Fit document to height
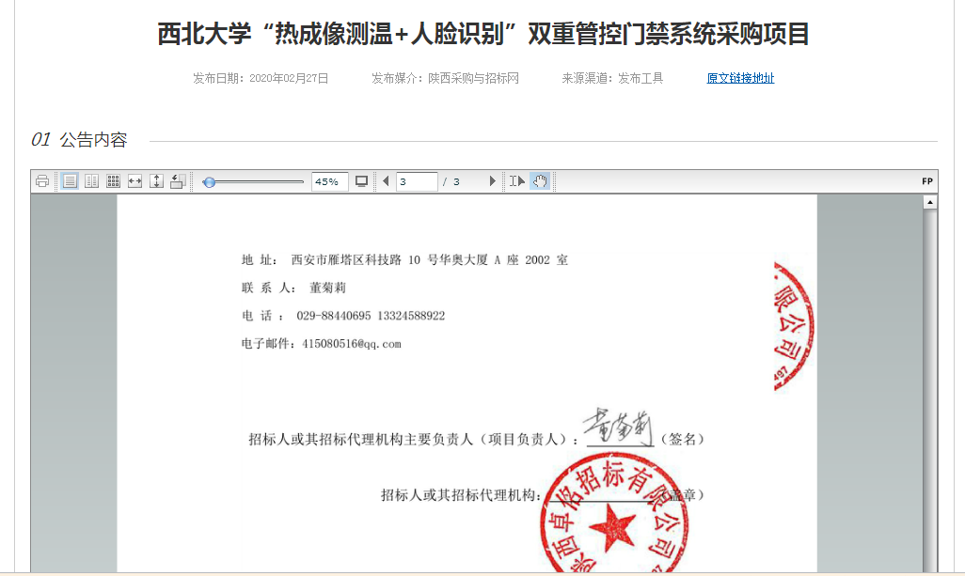Screen dimensions: 965x576 [156, 181]
